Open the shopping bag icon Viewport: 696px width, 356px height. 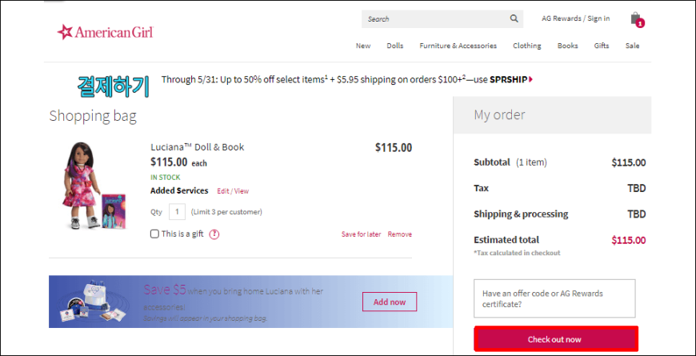coord(635,18)
